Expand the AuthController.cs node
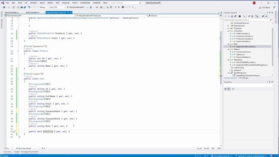Image resolution: width=279 pixels, height=157 pixels. click(x=231, y=34)
